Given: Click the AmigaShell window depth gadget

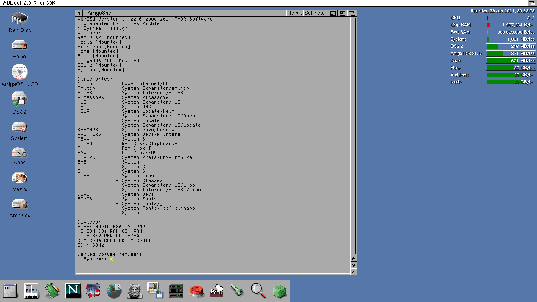Looking at the screenshot, I should coord(352,13).
